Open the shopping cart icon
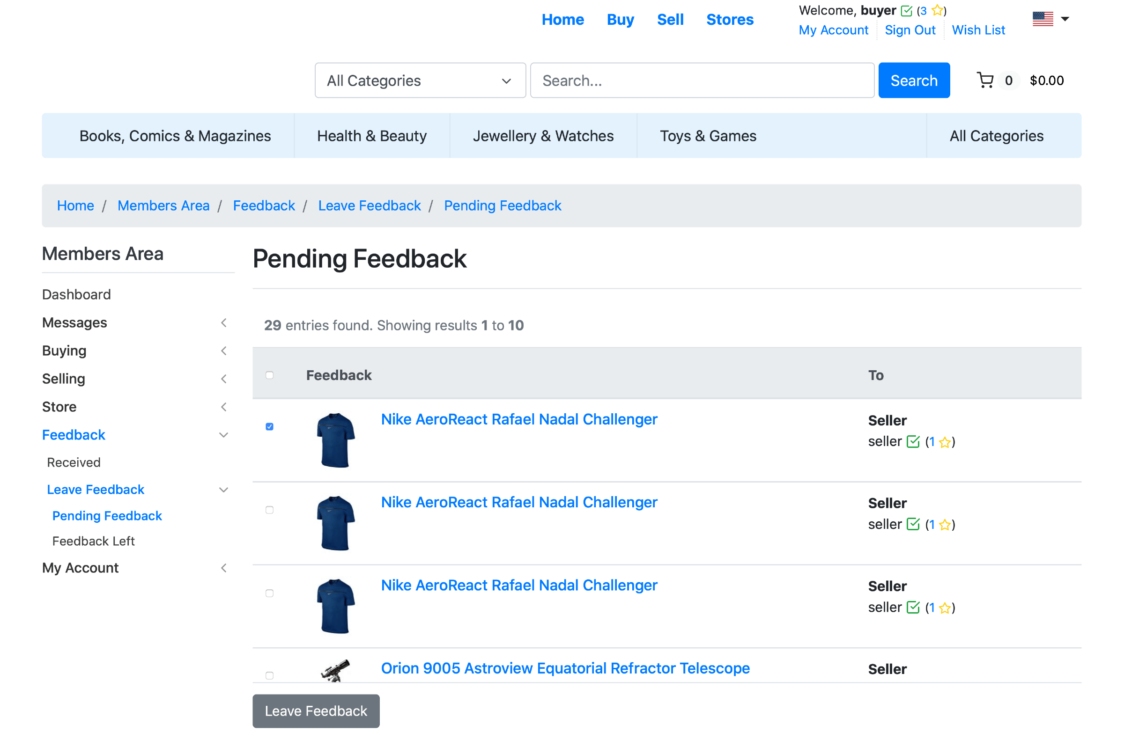 pyautogui.click(x=985, y=80)
